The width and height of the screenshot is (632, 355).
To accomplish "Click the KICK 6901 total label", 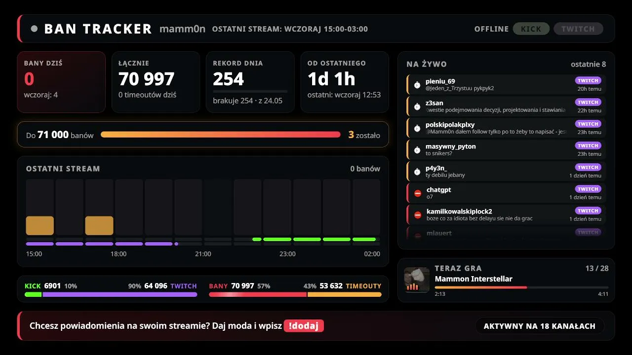I will coord(43,286).
